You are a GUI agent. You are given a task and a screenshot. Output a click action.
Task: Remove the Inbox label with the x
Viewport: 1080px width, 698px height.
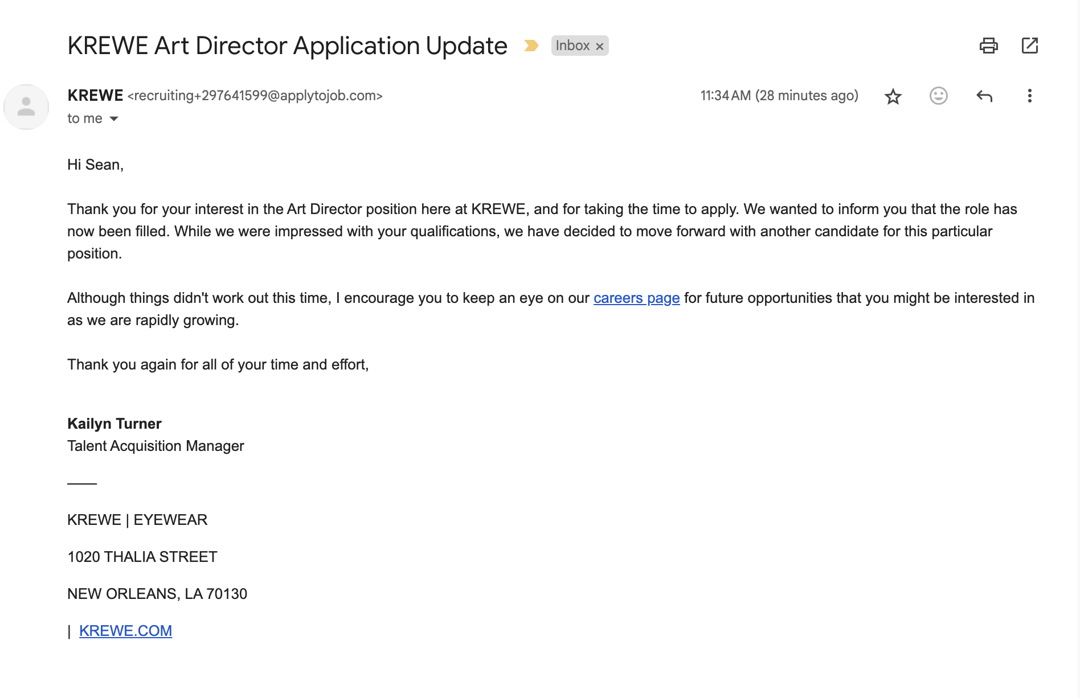tap(599, 46)
